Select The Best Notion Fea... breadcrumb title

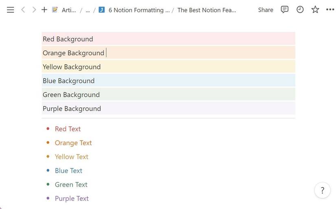206,10
